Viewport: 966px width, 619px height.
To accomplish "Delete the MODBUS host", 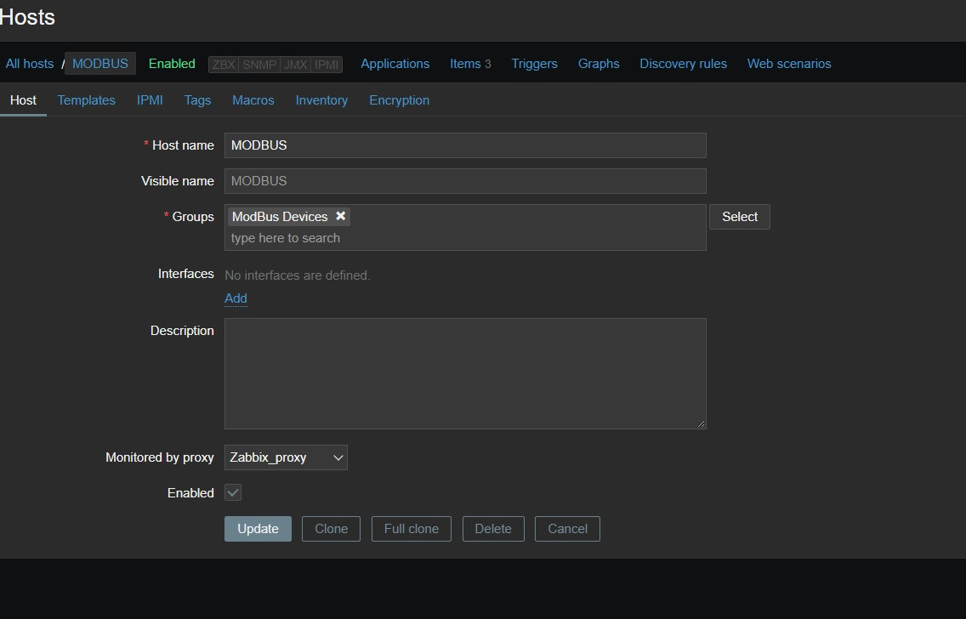I will pyautogui.click(x=493, y=529).
